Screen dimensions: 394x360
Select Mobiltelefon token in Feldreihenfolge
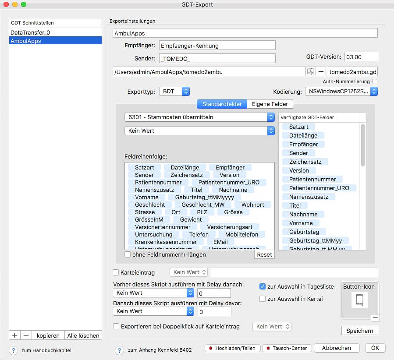[x=242, y=234]
